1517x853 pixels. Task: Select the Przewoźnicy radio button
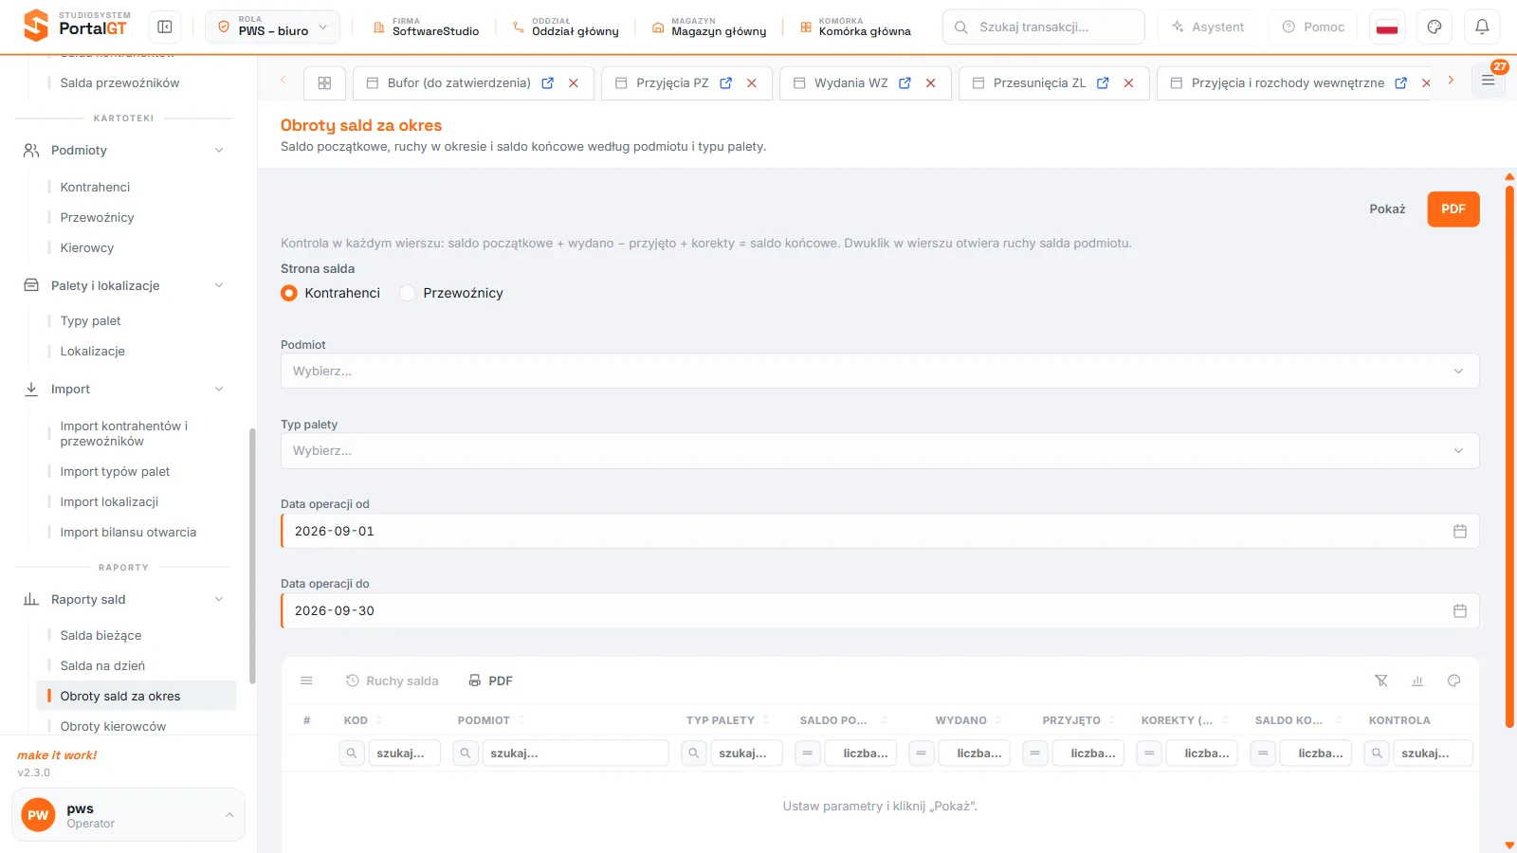tap(408, 294)
